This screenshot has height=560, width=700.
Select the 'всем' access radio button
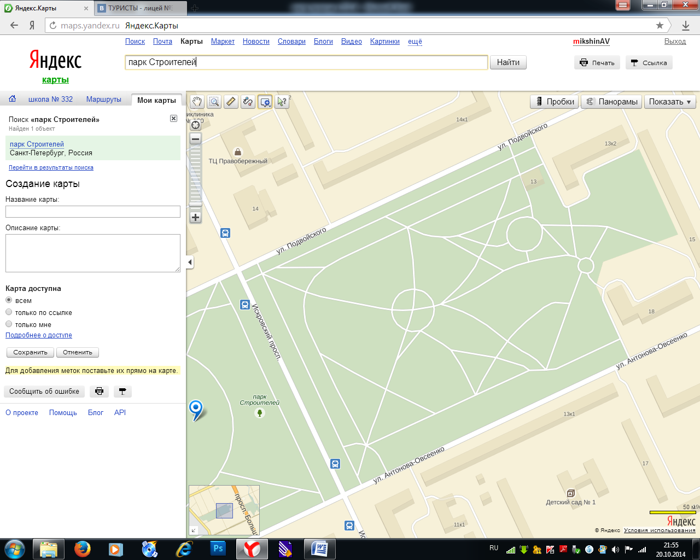(x=9, y=300)
